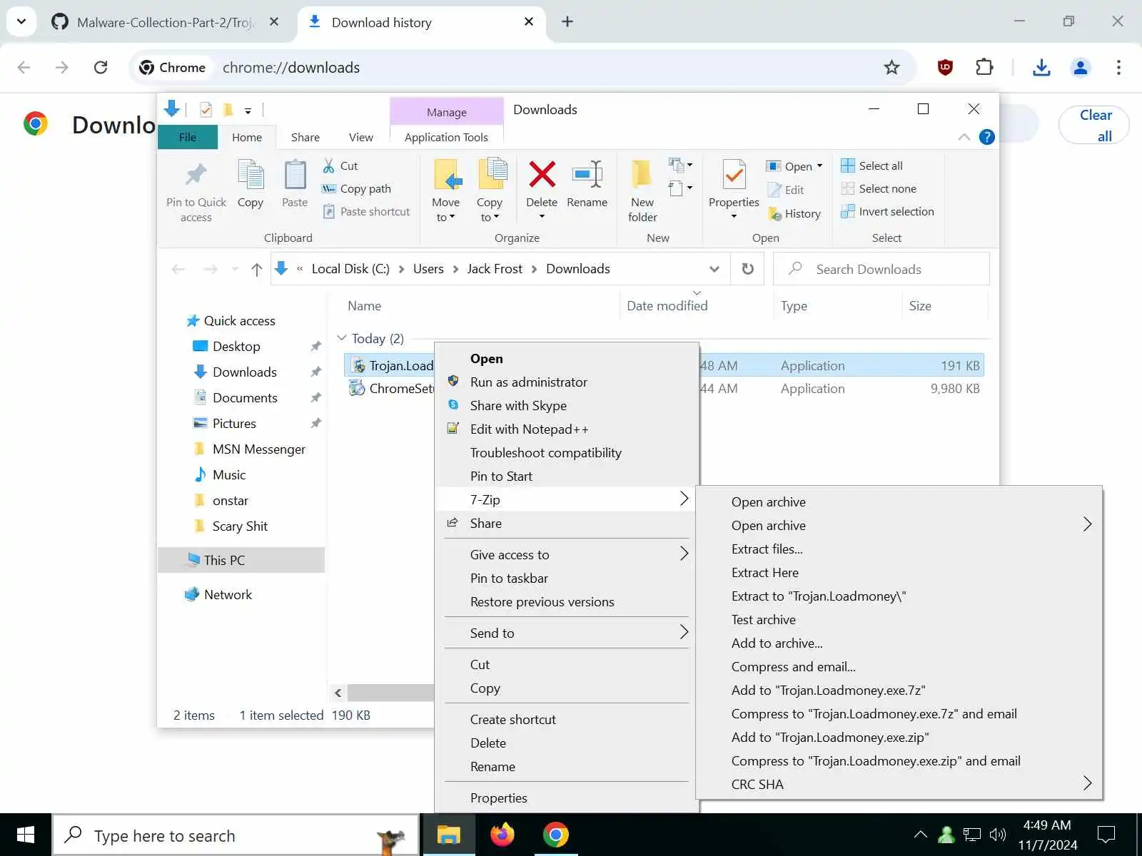Switch to the Malware-Collection GitHub tab
The height and width of the screenshot is (856, 1142).
tap(164, 22)
